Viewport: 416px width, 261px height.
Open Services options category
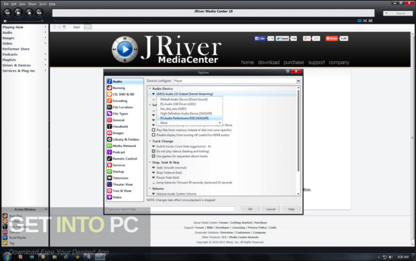[119, 165]
